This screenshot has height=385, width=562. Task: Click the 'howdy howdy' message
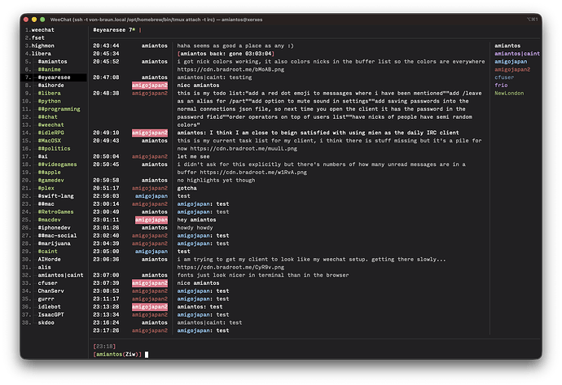[x=195, y=227]
